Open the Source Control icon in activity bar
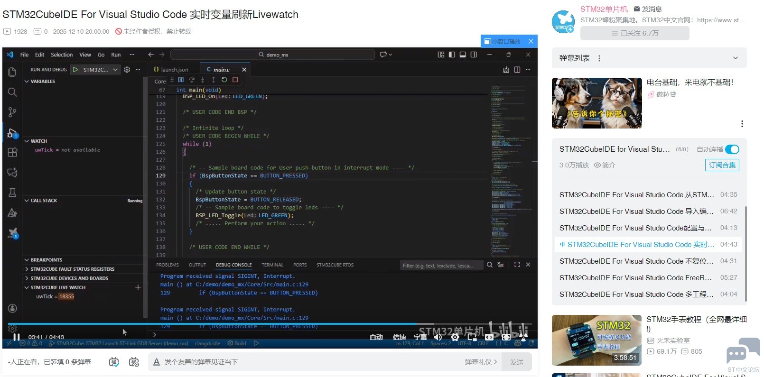764x377 pixels. 12,112
